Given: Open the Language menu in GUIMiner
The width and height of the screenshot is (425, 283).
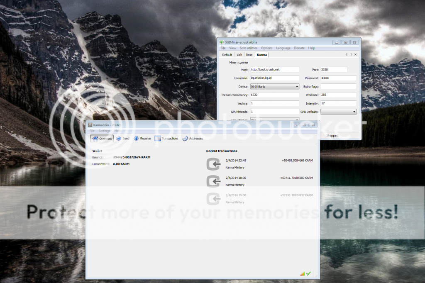Looking at the screenshot, I should (283, 48).
